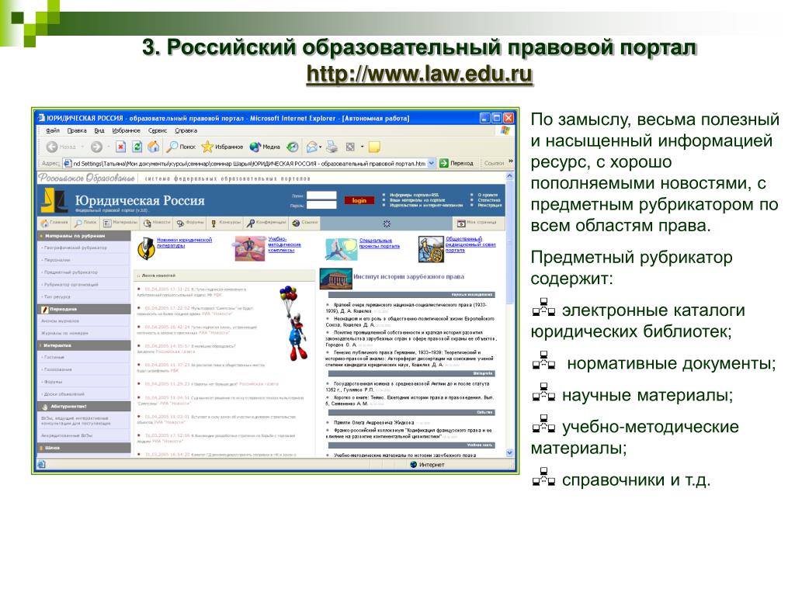Open the Справка menu

(186, 130)
